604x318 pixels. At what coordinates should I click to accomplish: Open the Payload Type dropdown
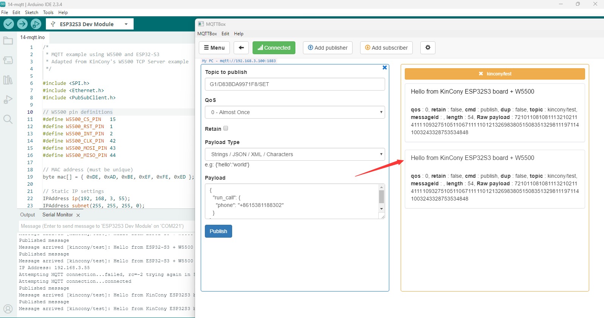(295, 154)
